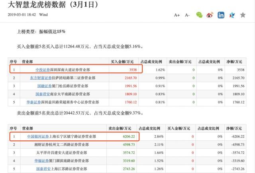Click the green sell amount 6206.22
The height and width of the screenshot is (173, 255).
tap(129, 136)
